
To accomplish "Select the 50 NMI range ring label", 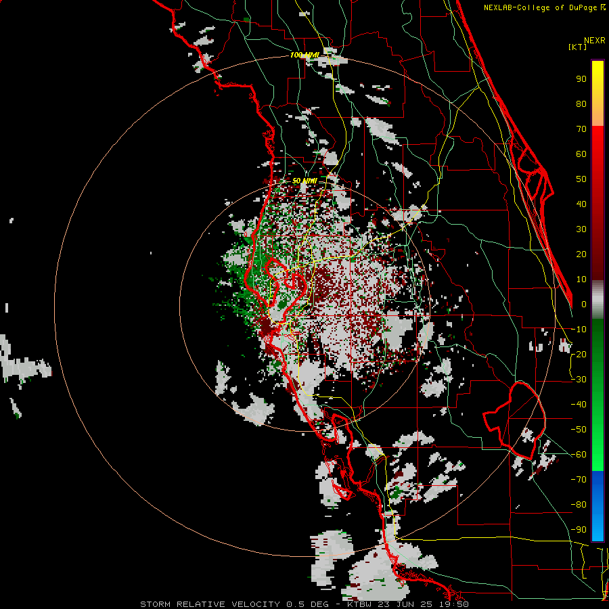I will 304,181.
